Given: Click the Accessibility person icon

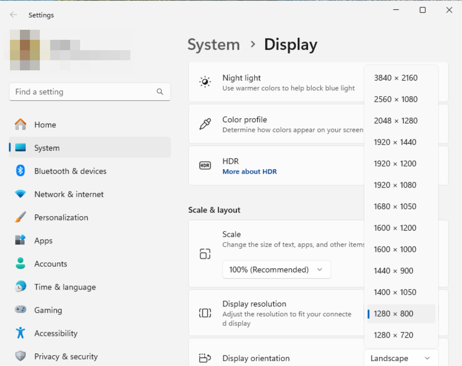Looking at the screenshot, I should tap(20, 333).
